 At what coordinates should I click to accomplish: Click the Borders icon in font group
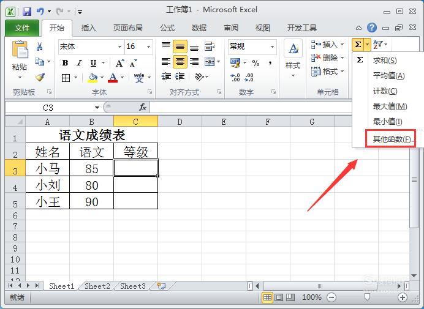click(66, 78)
